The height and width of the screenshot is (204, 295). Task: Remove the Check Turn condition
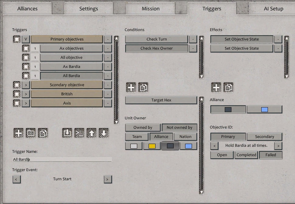[193, 39]
